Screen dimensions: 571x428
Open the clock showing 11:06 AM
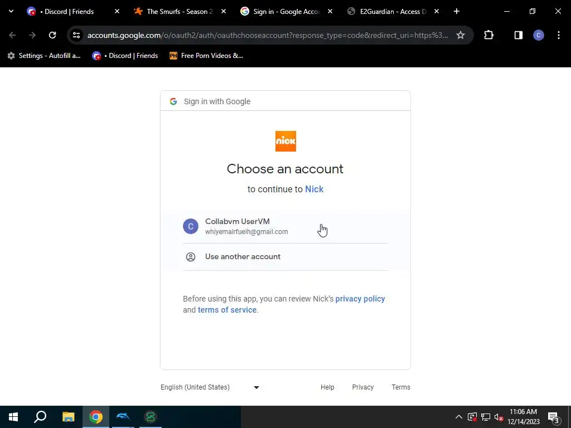pos(523,417)
